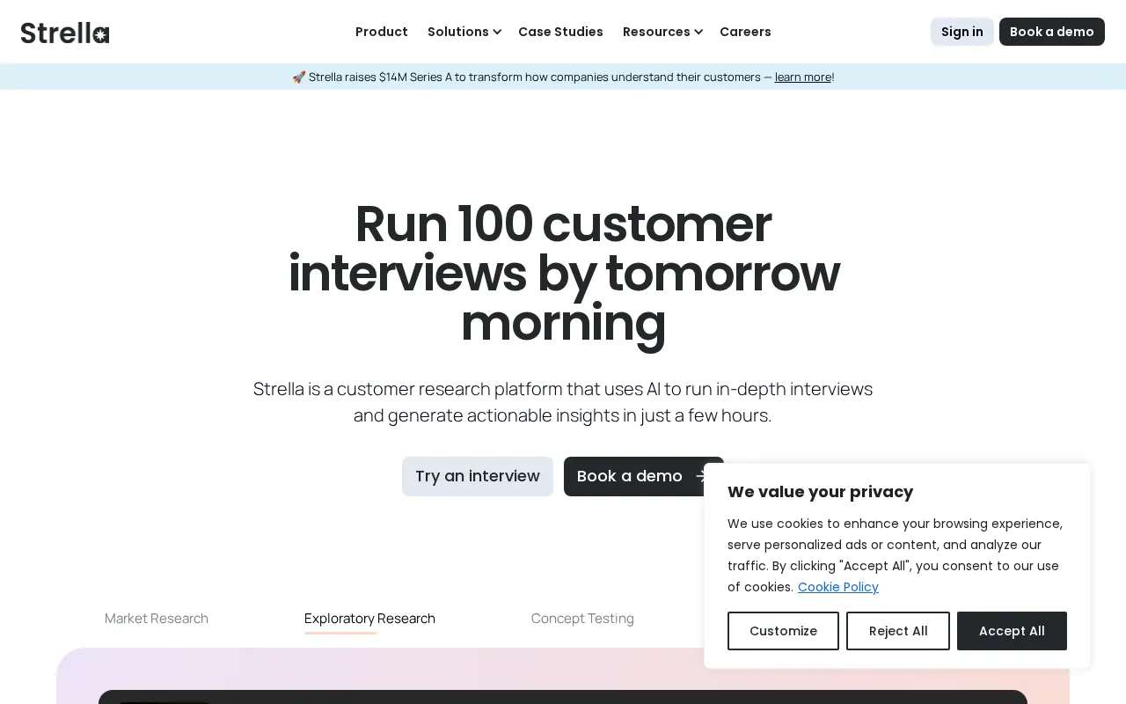Screen dimensions: 1126x704
Task: Select the Exploratory Research tab
Action: [369, 618]
